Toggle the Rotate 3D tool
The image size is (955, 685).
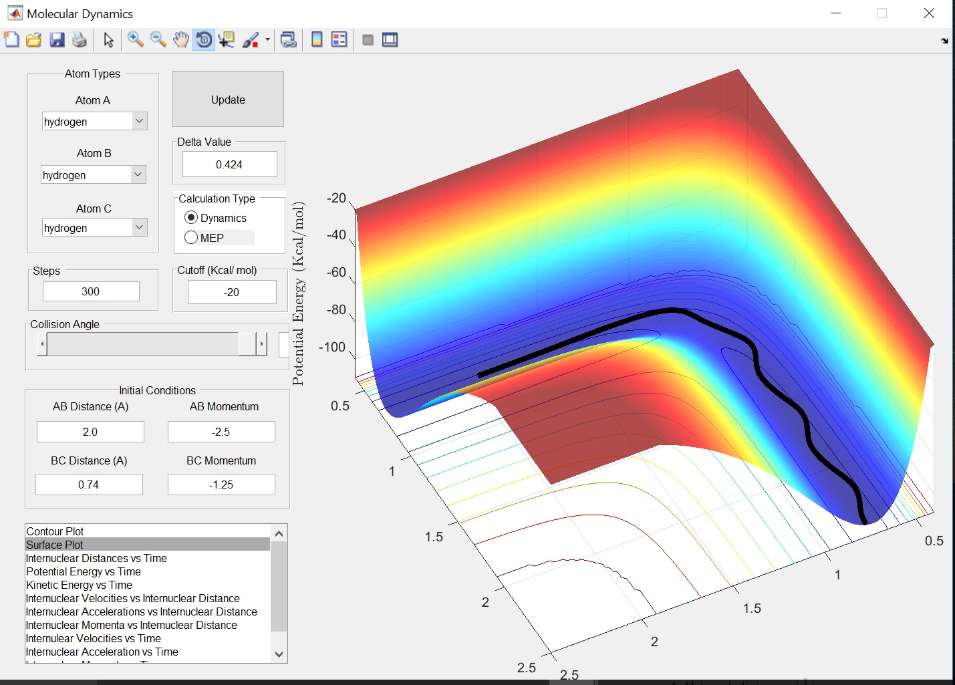(204, 40)
